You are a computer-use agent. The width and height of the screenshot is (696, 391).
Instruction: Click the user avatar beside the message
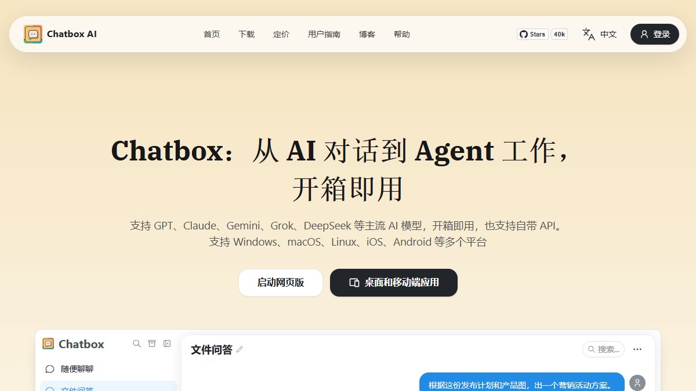[637, 382]
